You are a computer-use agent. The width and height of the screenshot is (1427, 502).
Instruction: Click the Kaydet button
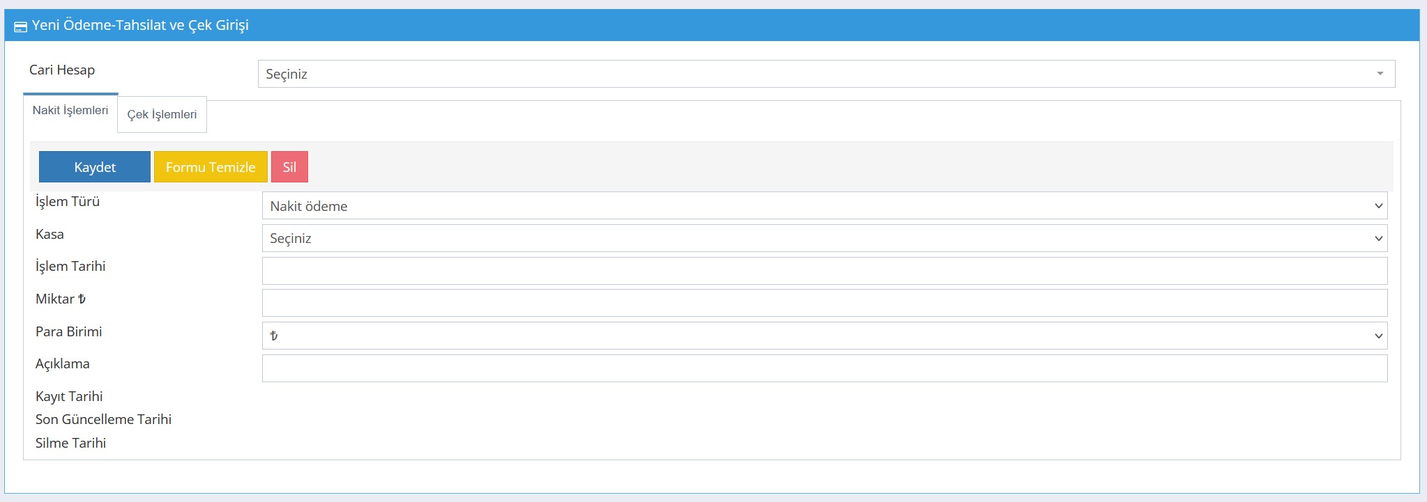point(95,167)
